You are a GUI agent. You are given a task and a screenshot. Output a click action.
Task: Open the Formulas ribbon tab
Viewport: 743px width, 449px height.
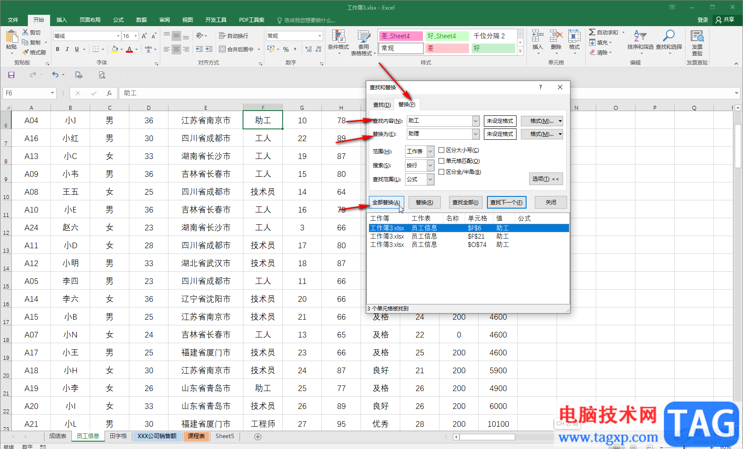pos(118,20)
